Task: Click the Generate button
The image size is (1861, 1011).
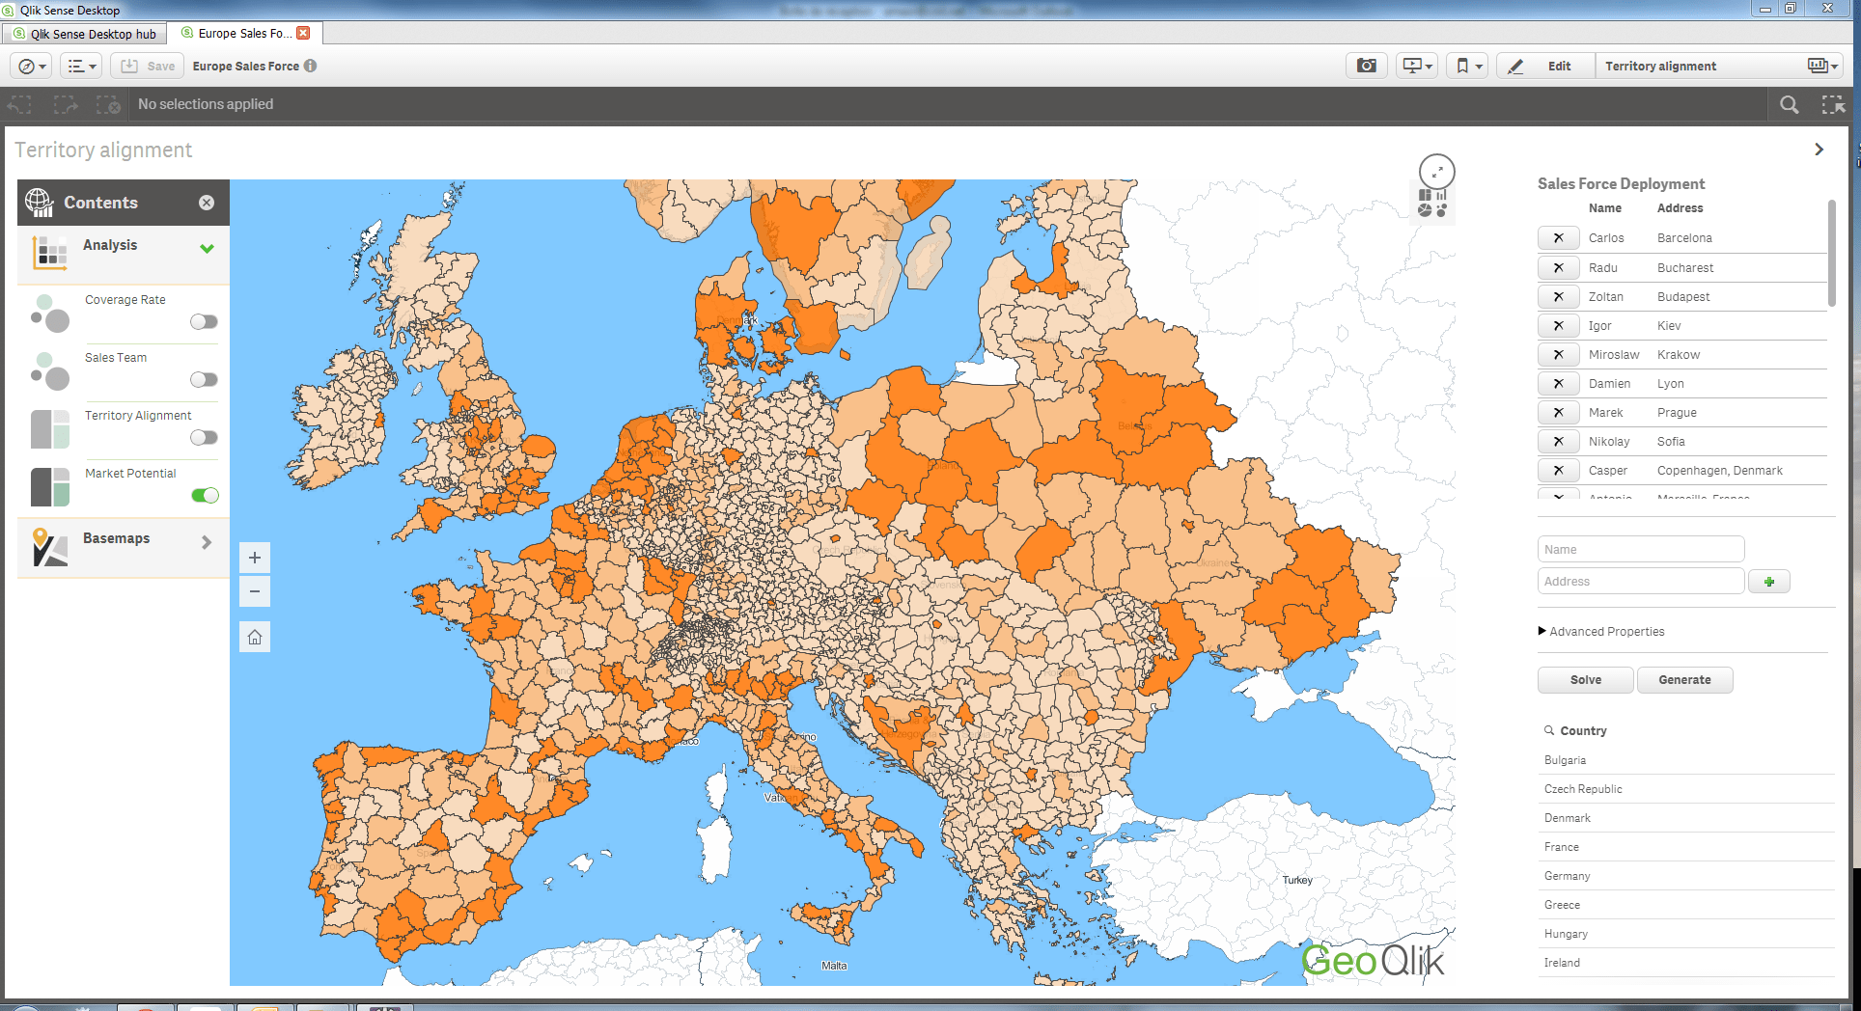Action: point(1684,679)
